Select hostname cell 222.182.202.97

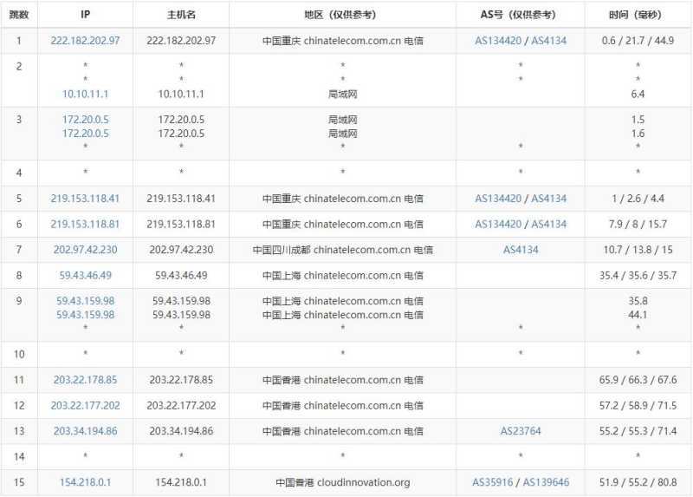click(x=181, y=41)
